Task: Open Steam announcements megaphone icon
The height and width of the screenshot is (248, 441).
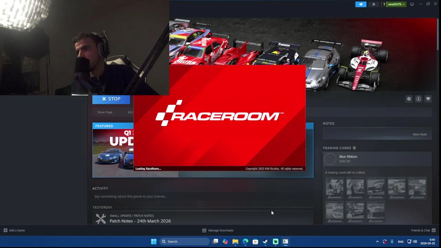Action: (361, 4)
